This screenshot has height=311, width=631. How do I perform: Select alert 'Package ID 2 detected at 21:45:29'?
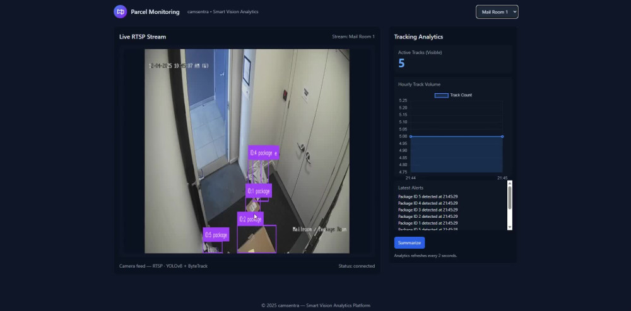[428, 217]
